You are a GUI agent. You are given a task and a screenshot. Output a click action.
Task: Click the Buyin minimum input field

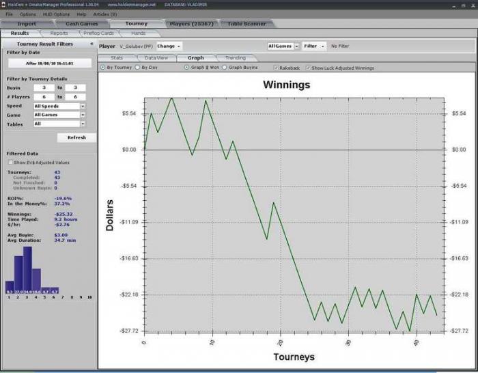pyautogui.click(x=44, y=88)
